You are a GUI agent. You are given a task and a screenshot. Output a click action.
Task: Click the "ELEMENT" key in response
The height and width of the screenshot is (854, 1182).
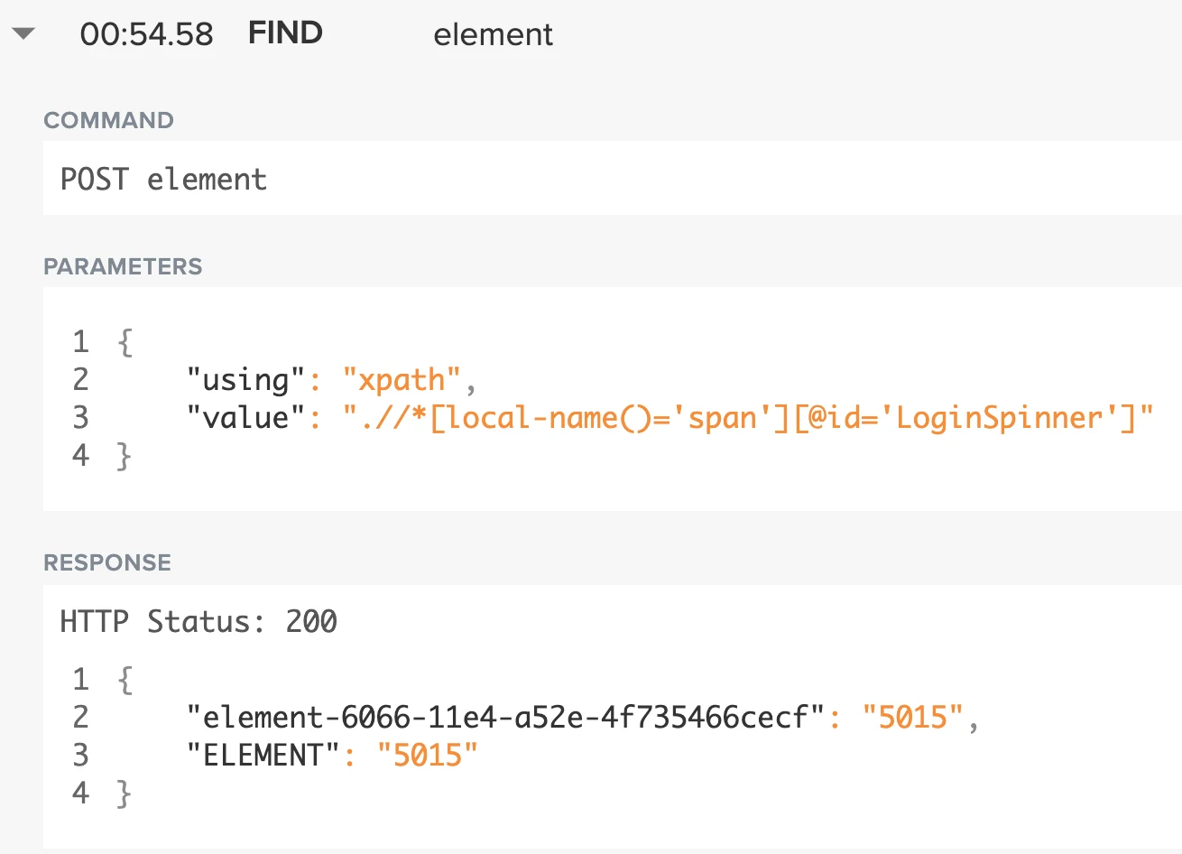click(x=263, y=756)
